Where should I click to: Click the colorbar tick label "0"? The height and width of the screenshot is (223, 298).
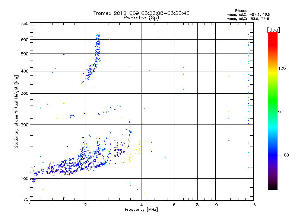coord(279,112)
